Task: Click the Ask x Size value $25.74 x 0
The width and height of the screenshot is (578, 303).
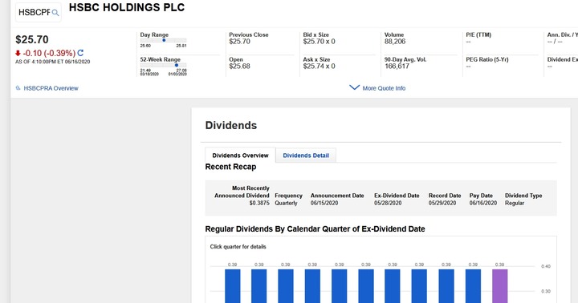Action: pyautogui.click(x=320, y=67)
